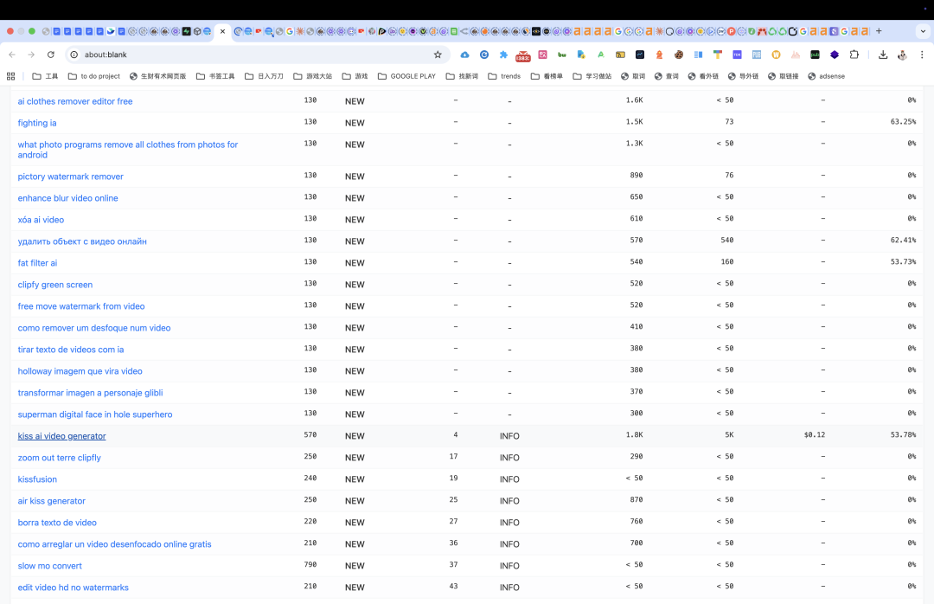
Task: Click the blue cloud extension icon
Action: [x=464, y=55]
